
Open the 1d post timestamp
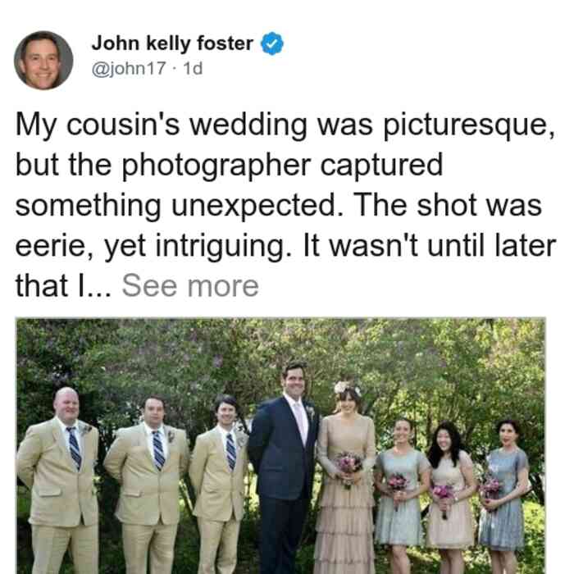[x=193, y=68]
